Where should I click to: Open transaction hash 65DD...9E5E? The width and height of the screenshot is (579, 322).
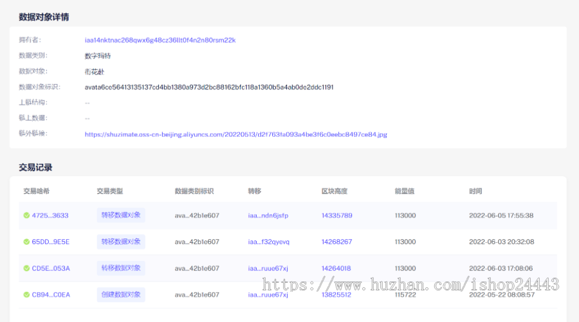point(51,242)
